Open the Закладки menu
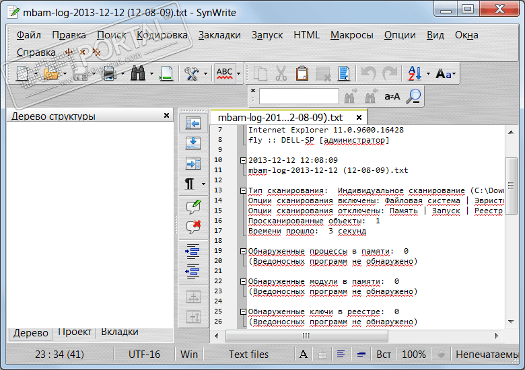This screenshot has width=525, height=370. click(219, 35)
